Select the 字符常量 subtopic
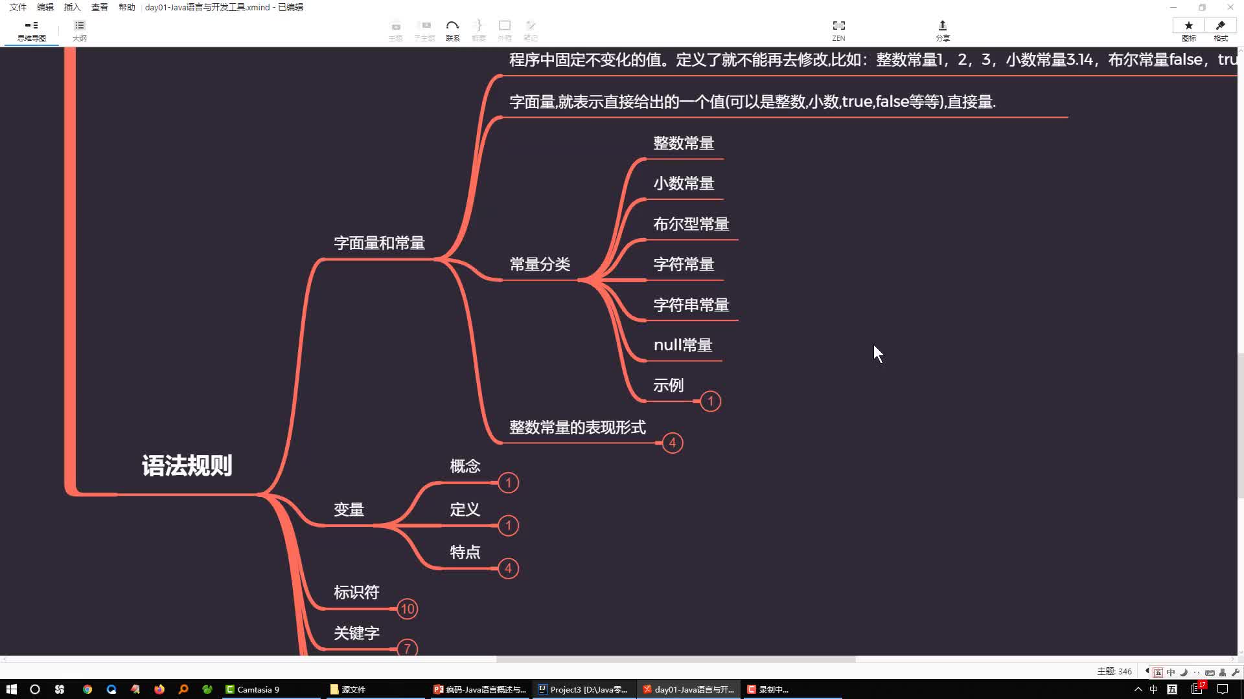This screenshot has width=1244, height=699. tap(684, 264)
